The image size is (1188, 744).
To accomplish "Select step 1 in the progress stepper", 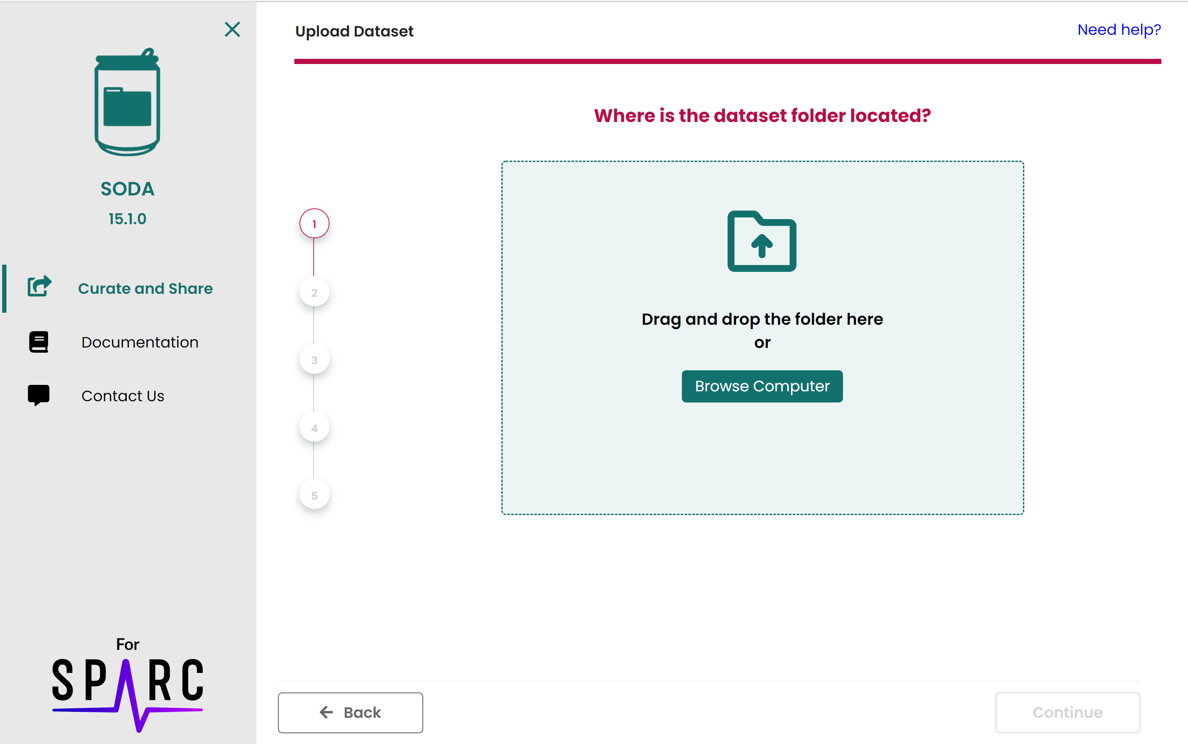I will 314,224.
